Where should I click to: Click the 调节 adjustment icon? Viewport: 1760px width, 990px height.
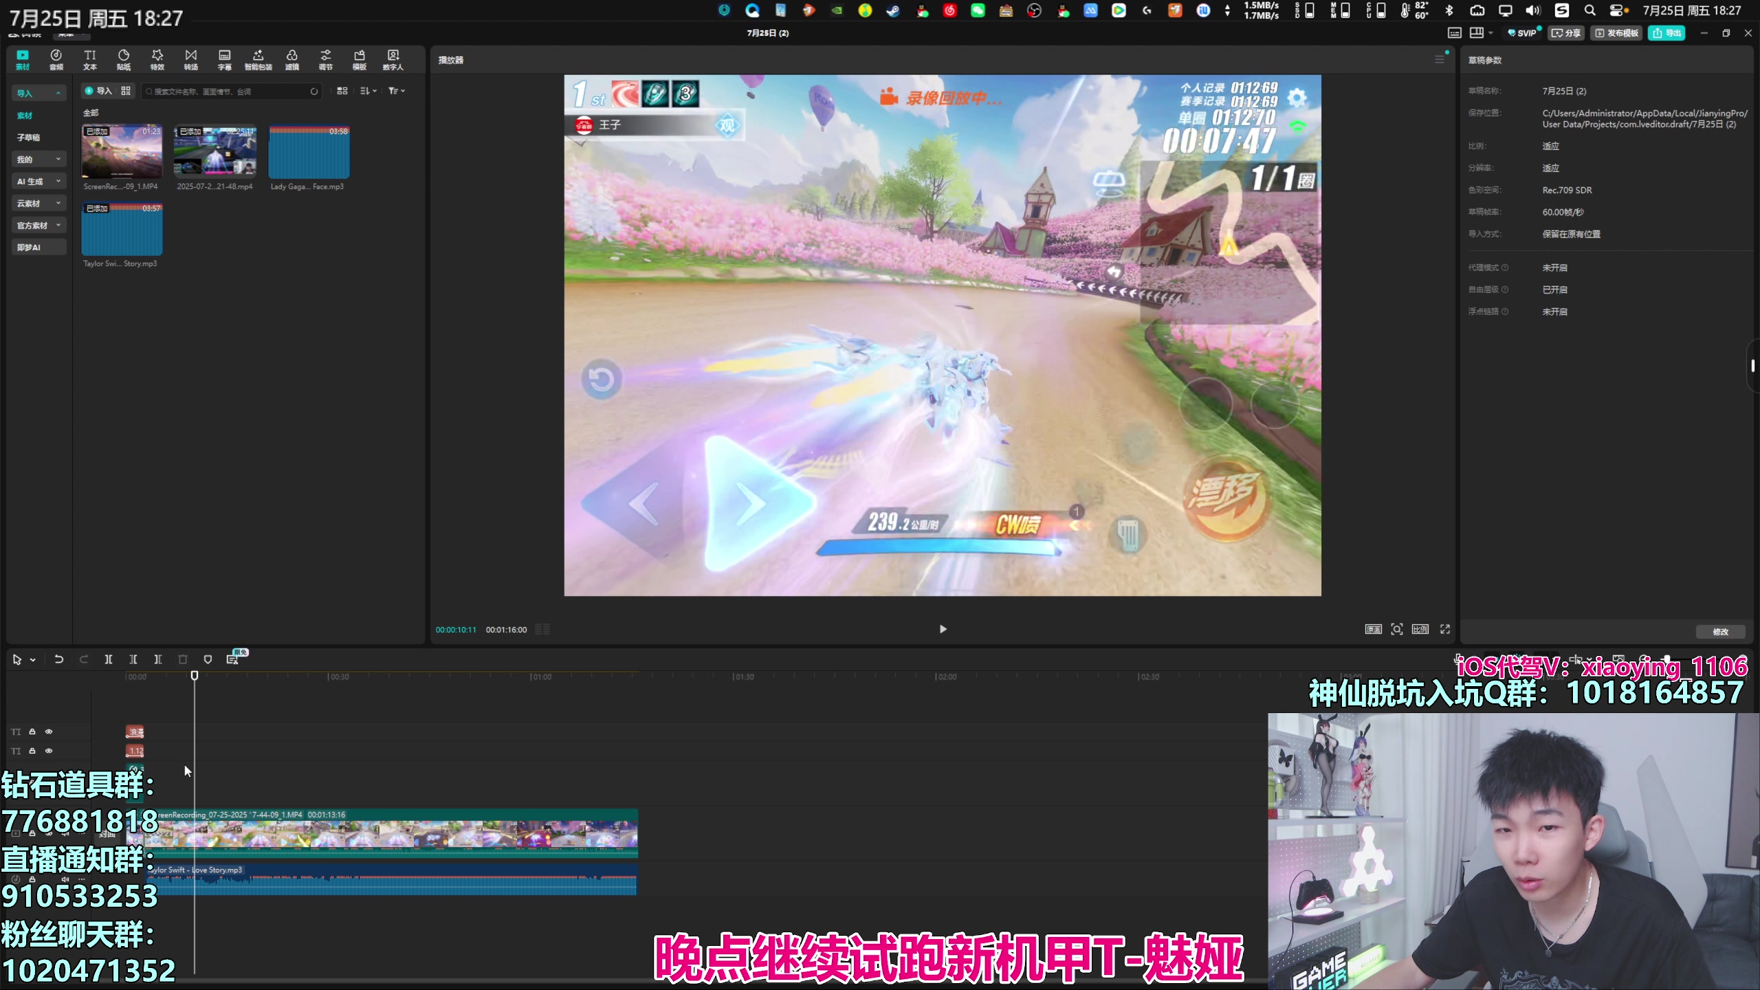326,60
